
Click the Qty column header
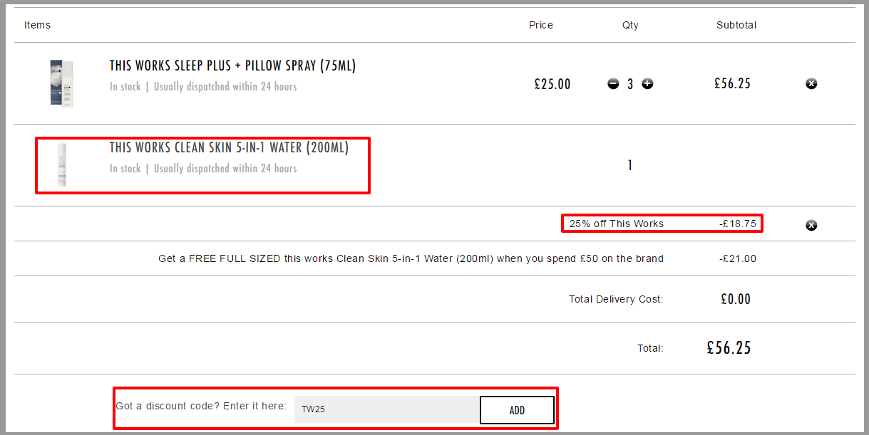pos(630,25)
